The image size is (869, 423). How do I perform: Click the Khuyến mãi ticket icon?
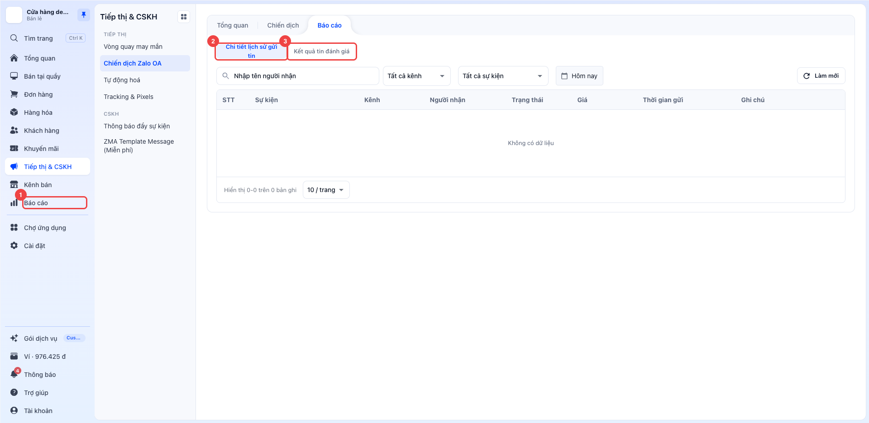tap(14, 148)
